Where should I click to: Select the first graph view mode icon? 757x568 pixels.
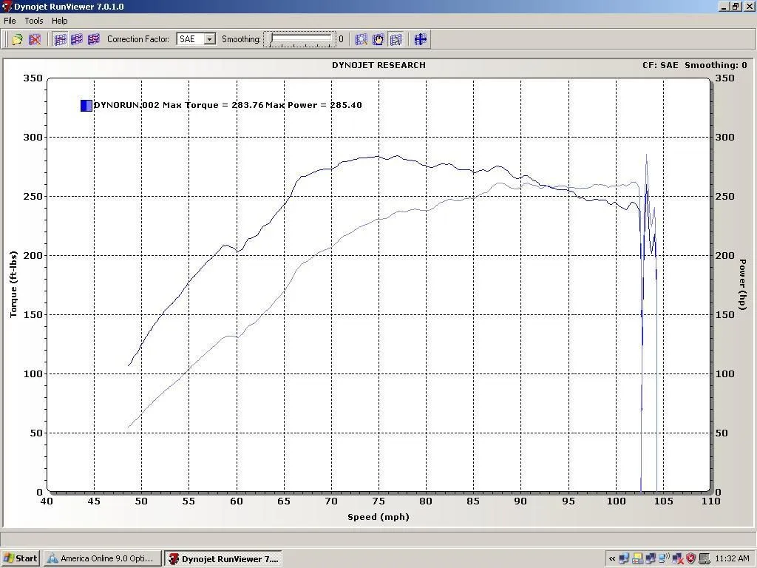point(60,39)
